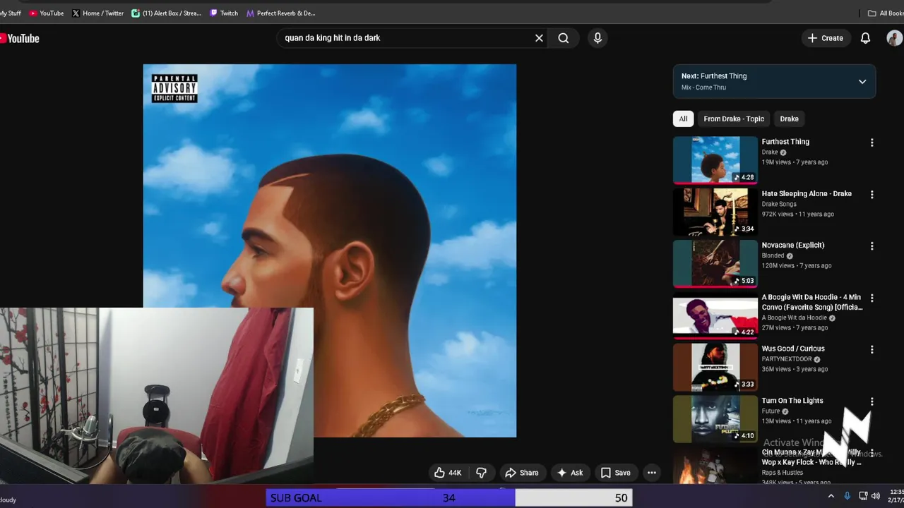Open options menu for 4 Min Convo

(872, 298)
